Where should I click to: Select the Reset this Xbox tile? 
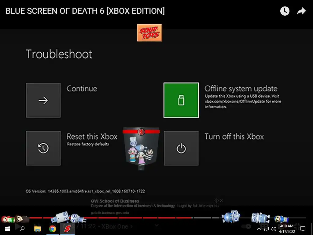pyautogui.click(x=43, y=148)
